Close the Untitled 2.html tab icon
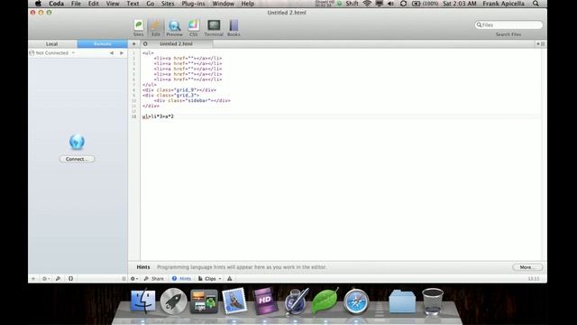The height and width of the screenshot is (325, 577). point(145,44)
